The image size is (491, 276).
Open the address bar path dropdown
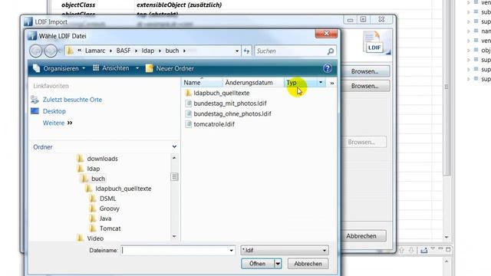[237, 51]
